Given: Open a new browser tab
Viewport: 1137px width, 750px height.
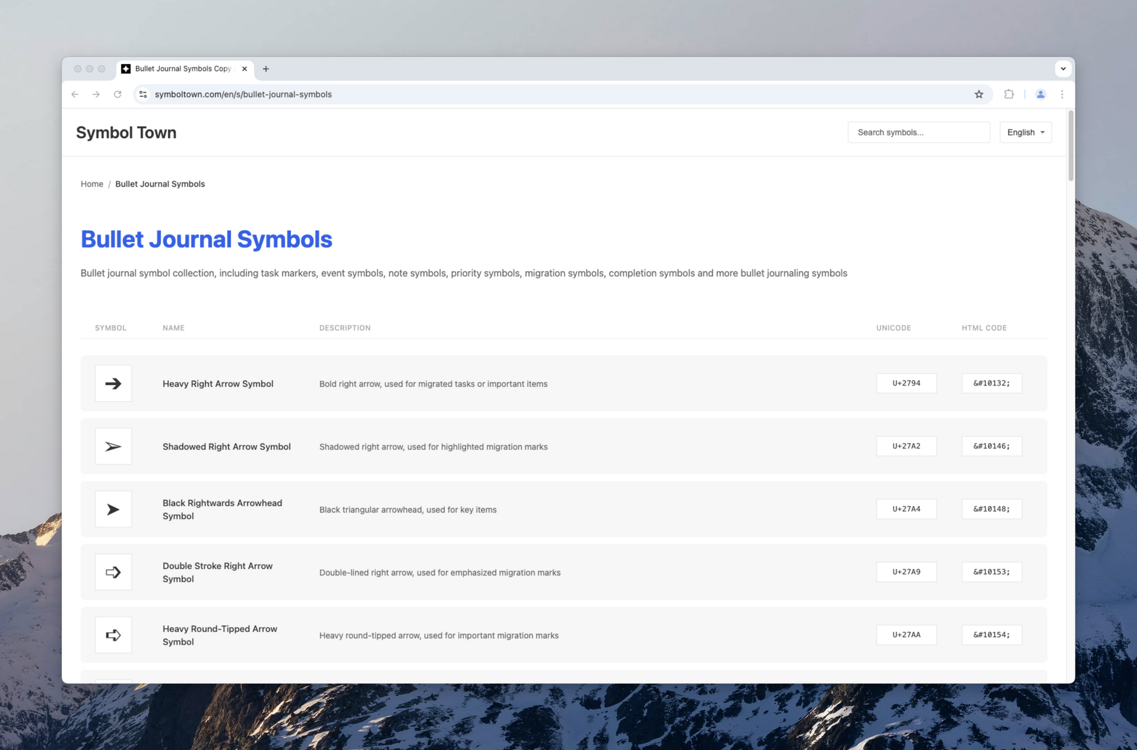Looking at the screenshot, I should pos(266,69).
